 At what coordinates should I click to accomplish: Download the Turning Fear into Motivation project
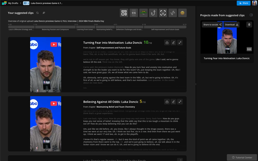tap(231, 25)
